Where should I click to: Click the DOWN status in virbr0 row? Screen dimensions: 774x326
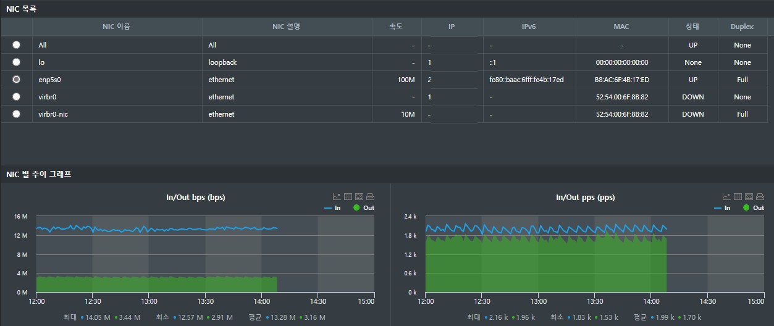pyautogui.click(x=693, y=97)
